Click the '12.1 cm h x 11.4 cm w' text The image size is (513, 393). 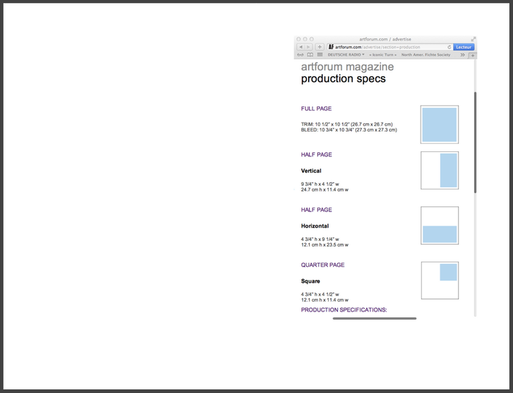(x=324, y=300)
